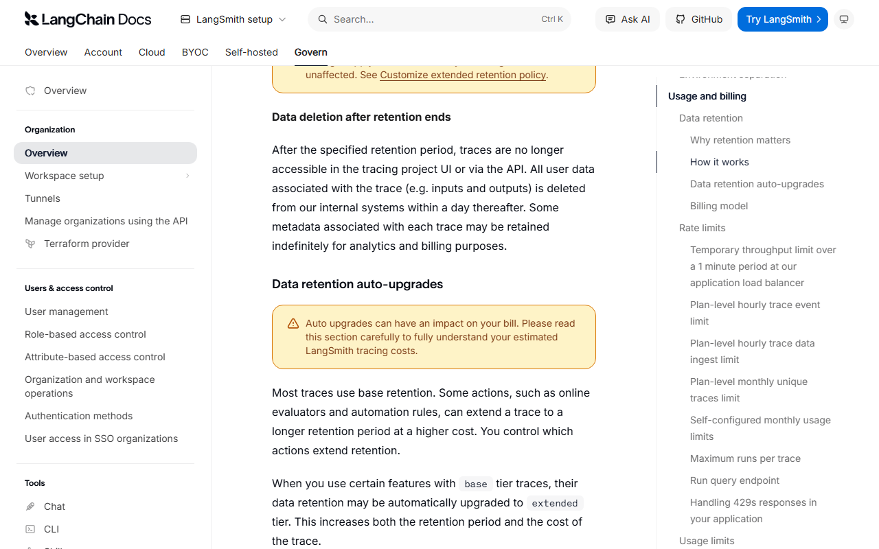Switch to the BYOC tab
This screenshot has width=879, height=549.
195,52
